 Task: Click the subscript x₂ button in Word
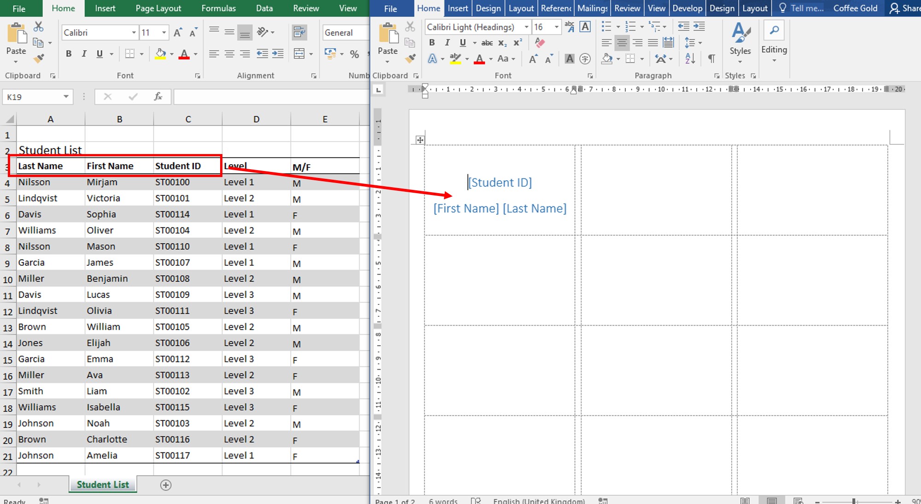pyautogui.click(x=502, y=43)
